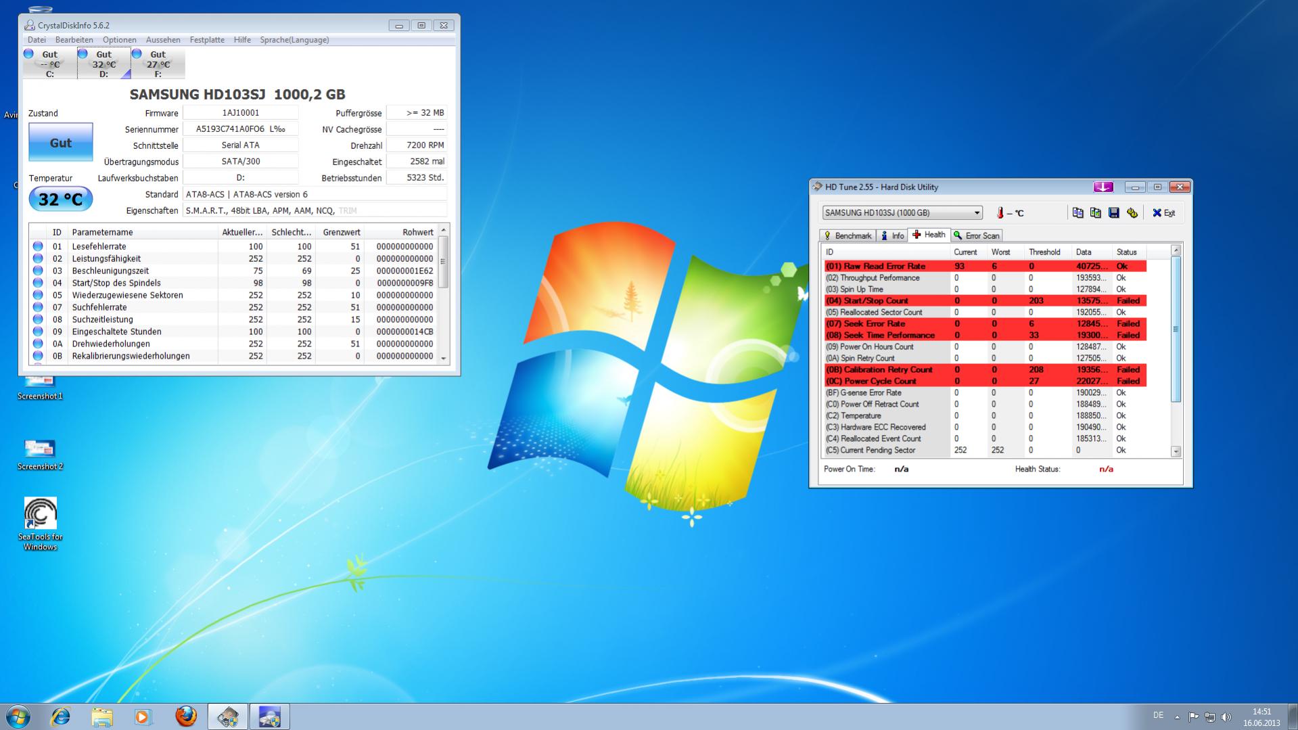The width and height of the screenshot is (1298, 730).
Task: Click the HD Tune list scroll-down arrow
Action: click(1176, 451)
